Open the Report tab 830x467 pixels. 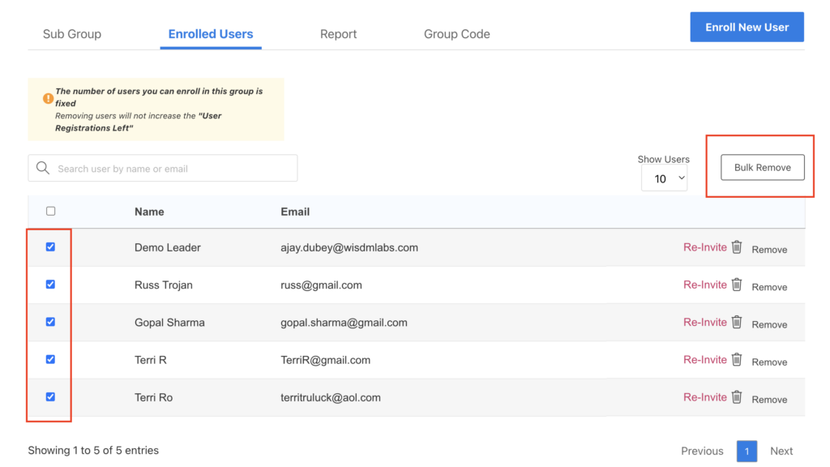(x=338, y=34)
